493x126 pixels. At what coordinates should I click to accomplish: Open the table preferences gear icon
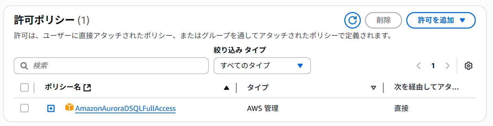[x=468, y=66]
